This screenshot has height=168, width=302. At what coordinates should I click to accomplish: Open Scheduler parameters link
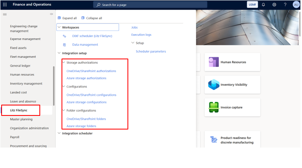pyautogui.click(x=151, y=51)
